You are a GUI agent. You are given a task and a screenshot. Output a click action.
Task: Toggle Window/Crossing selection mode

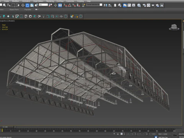[x=18, y=5]
